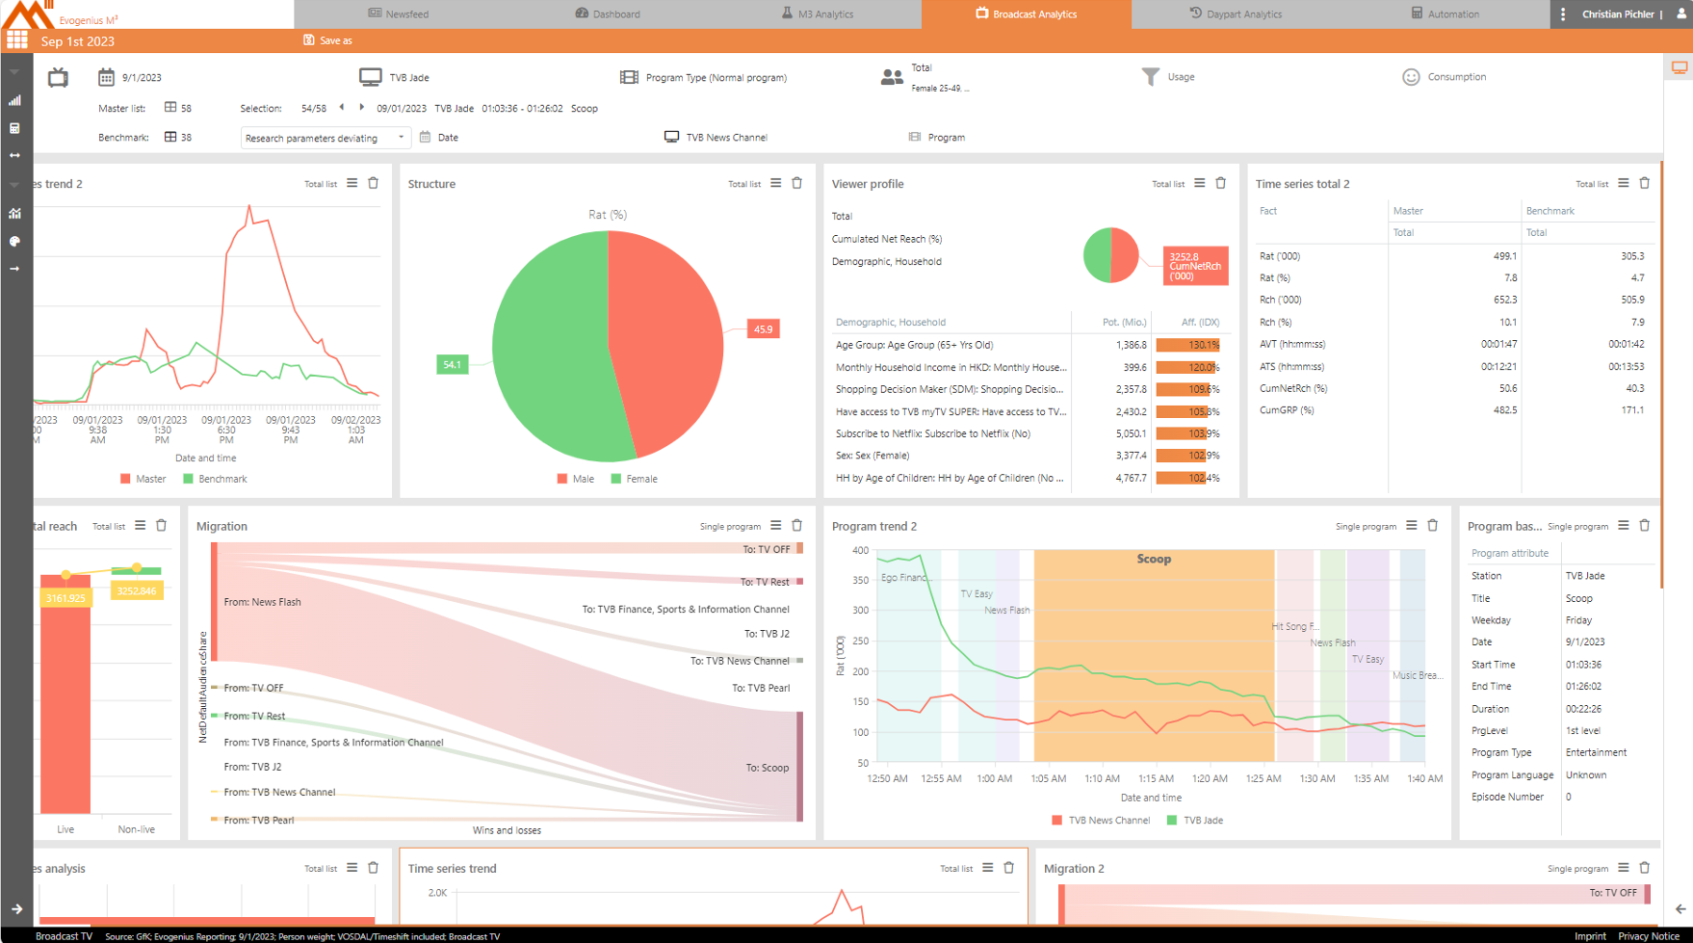Toggle the Male slice in Structure legend
The width and height of the screenshot is (1693, 943).
coord(575,479)
